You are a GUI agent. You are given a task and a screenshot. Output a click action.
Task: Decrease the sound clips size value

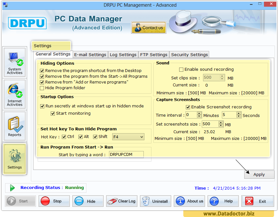tap(222, 79)
